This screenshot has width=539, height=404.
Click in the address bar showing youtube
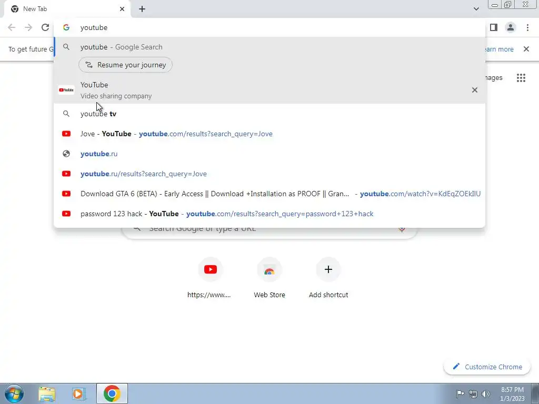[269, 27]
